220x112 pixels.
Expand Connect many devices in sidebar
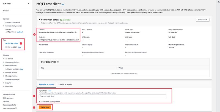[4, 26]
